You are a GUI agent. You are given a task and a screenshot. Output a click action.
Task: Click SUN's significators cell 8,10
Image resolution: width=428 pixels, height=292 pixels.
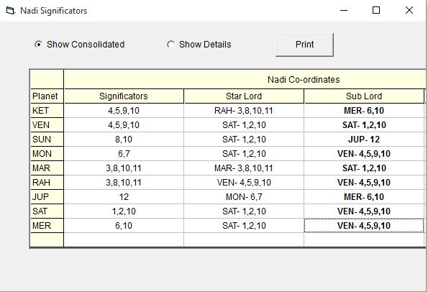pos(124,140)
